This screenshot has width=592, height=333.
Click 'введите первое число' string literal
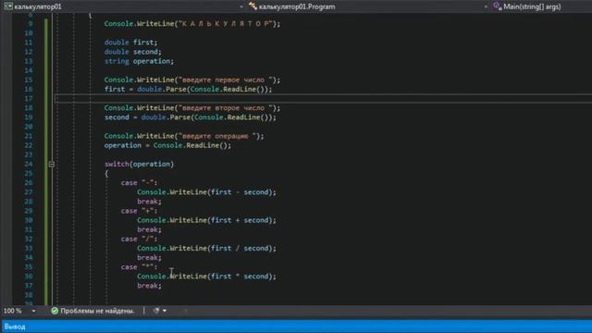click(226, 80)
